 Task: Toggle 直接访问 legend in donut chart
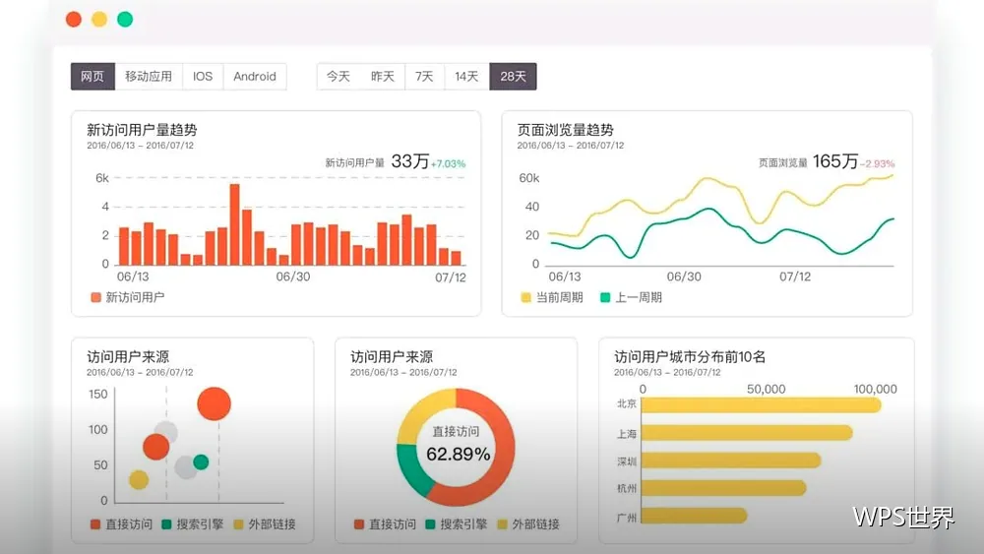[x=359, y=524]
